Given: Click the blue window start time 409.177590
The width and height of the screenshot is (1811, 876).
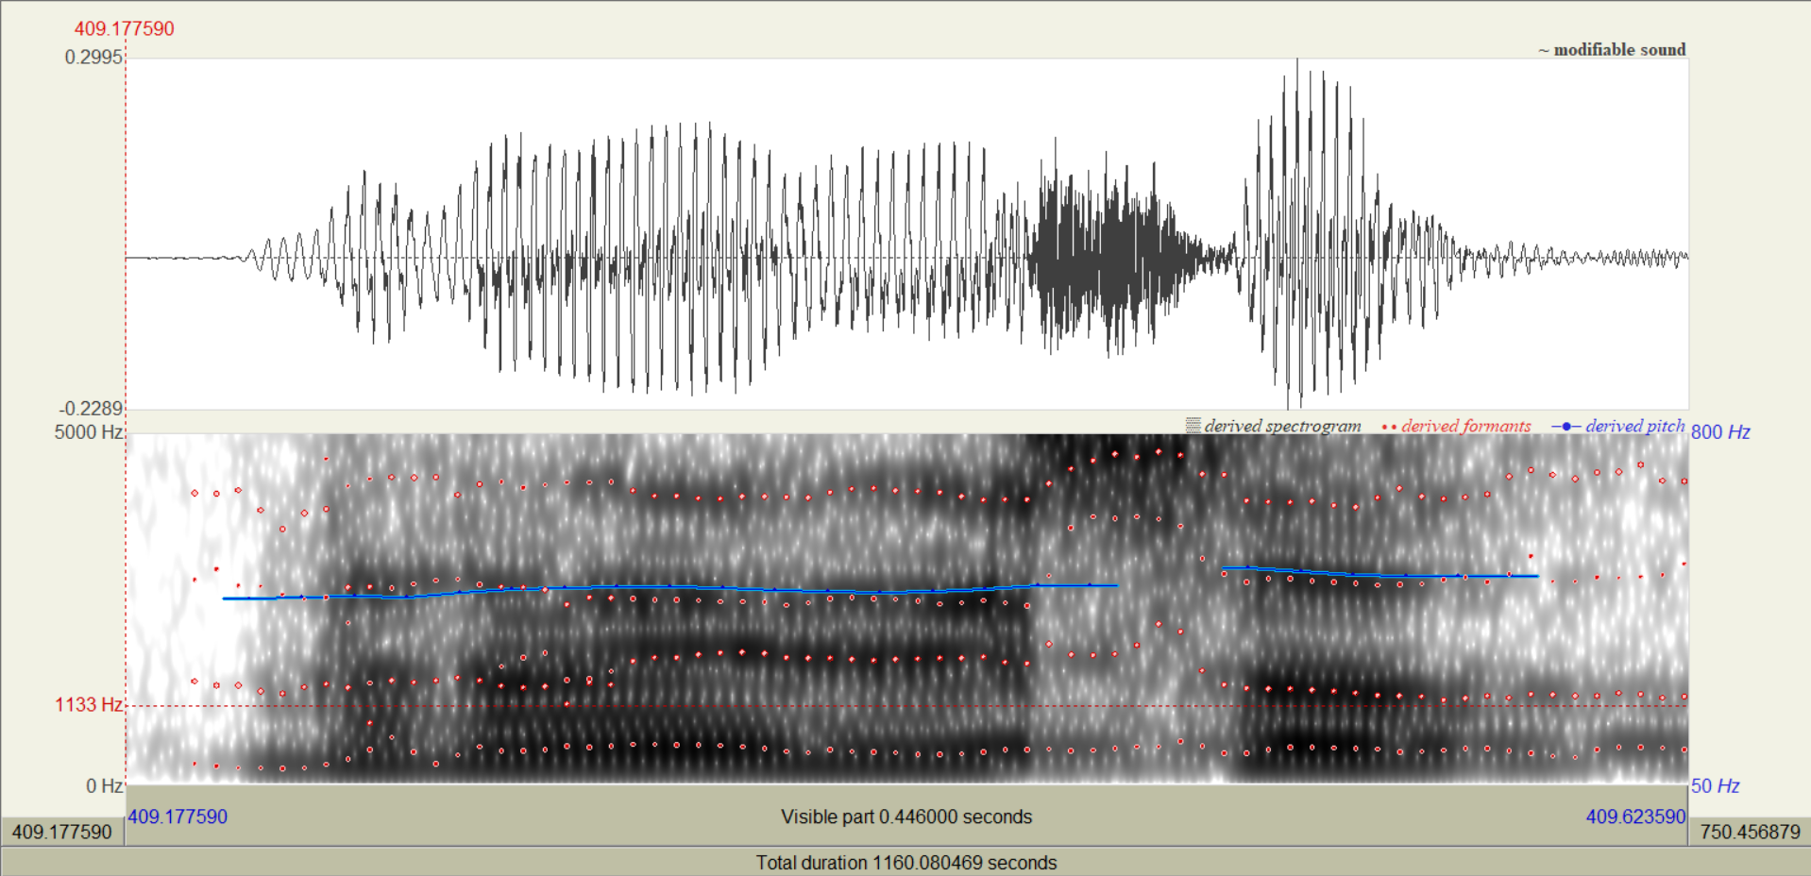Looking at the screenshot, I should [x=178, y=817].
